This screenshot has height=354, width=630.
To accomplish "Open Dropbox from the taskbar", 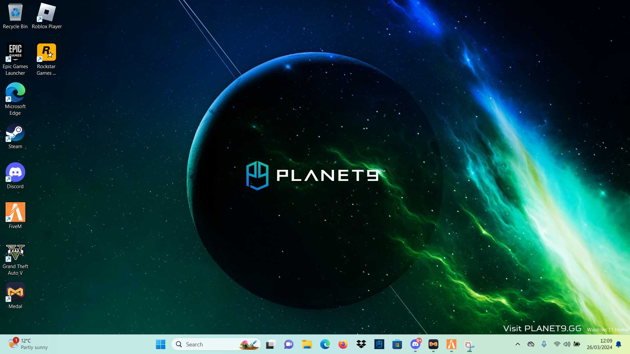I will pos(361,344).
